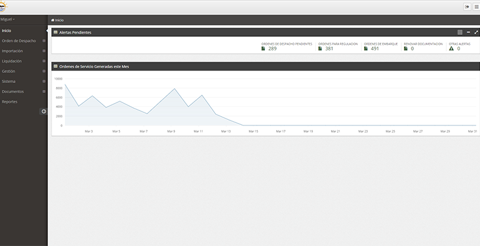480x246 pixels.
Task: Select Reportes in the sidebar
Action: 9,102
